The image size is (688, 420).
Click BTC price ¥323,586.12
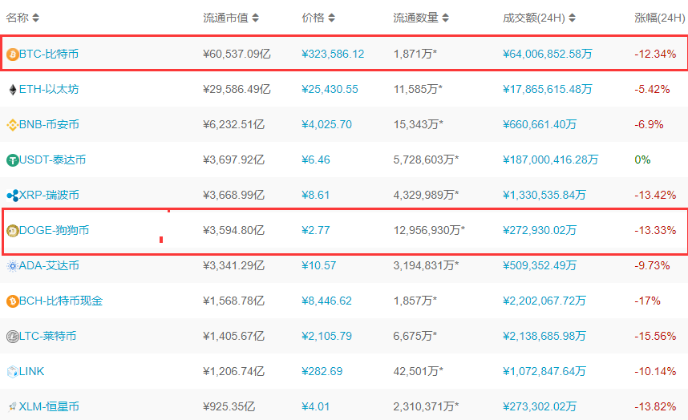(333, 54)
